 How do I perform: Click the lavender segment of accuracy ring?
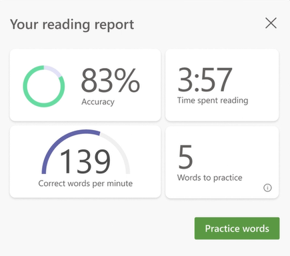(x=54, y=70)
